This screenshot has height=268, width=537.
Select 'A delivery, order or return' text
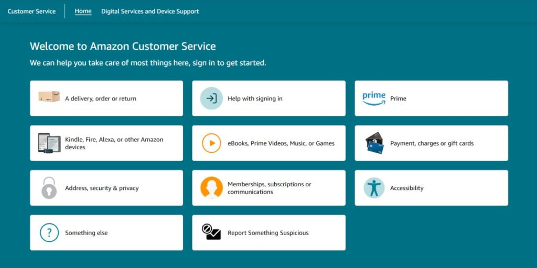101,98
